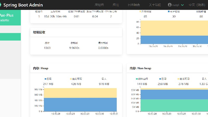Click the thread peak value 88
The height and width of the screenshot is (117, 208).
[x=201, y=16]
